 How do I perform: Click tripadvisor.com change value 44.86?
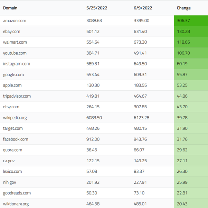point(182,96)
